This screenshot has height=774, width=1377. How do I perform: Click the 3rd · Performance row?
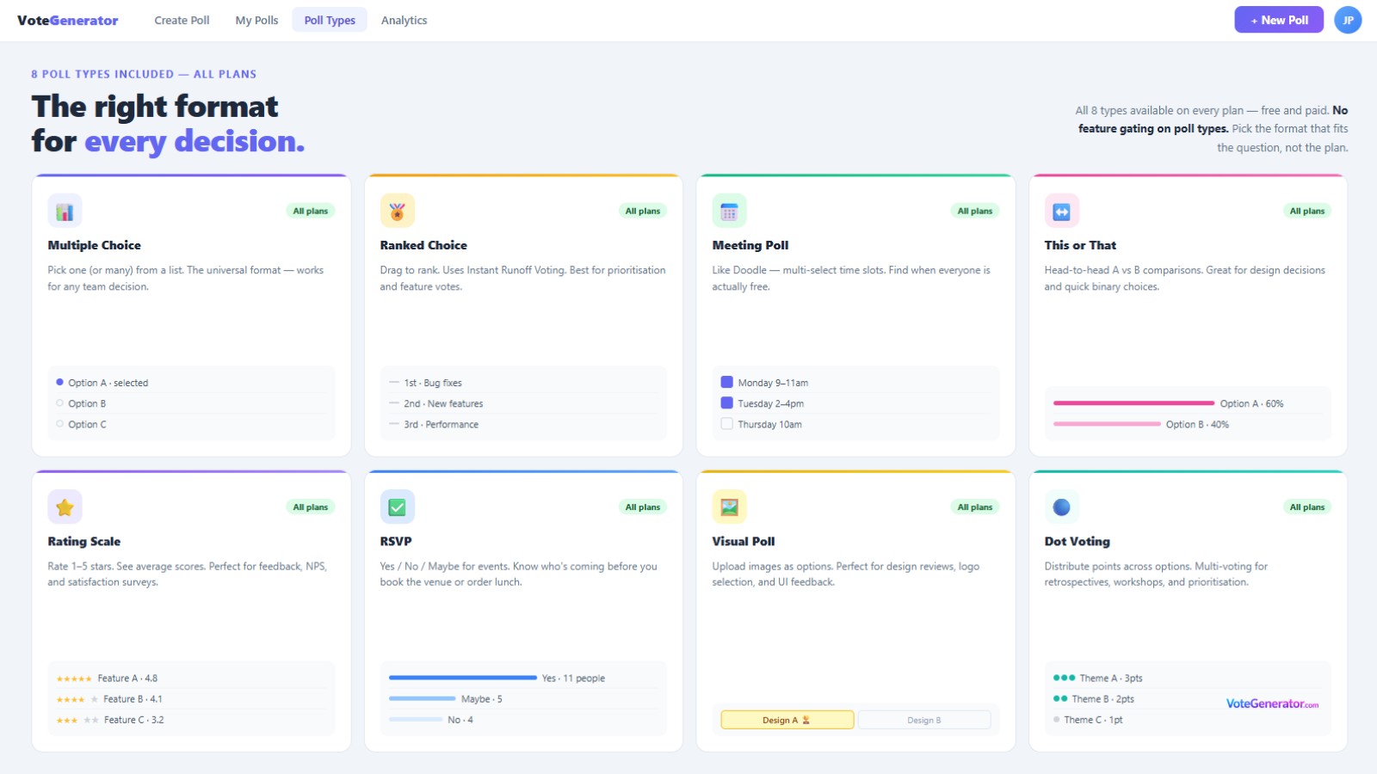tap(523, 424)
